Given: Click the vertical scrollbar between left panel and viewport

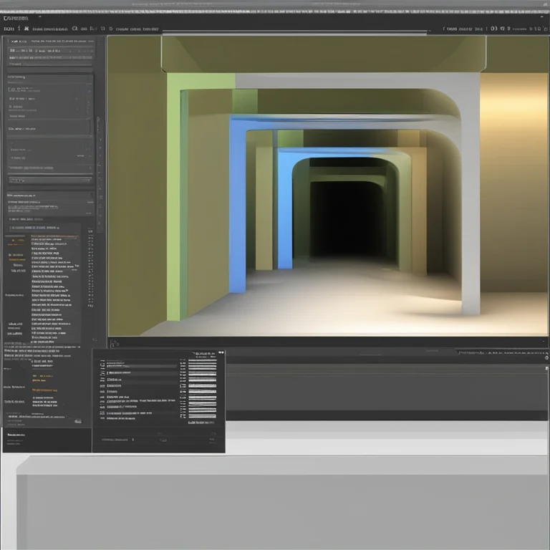Looking at the screenshot, I should point(100,174).
